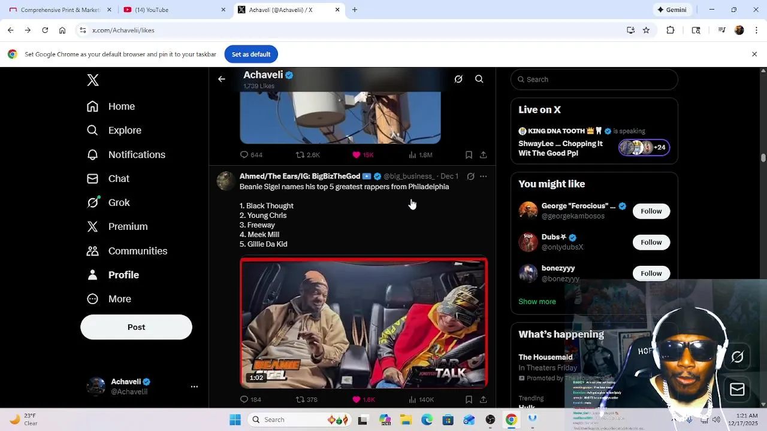Follow bonezyyy account
767x431 pixels.
[651, 273]
